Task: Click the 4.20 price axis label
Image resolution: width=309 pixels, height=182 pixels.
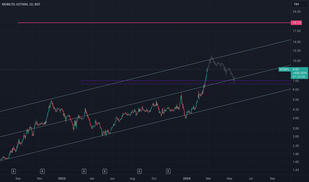Action: pyautogui.click(x=296, y=110)
